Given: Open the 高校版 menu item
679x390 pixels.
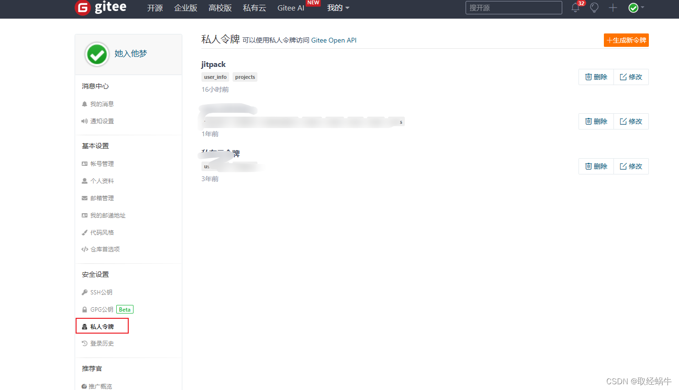Looking at the screenshot, I should (220, 8).
